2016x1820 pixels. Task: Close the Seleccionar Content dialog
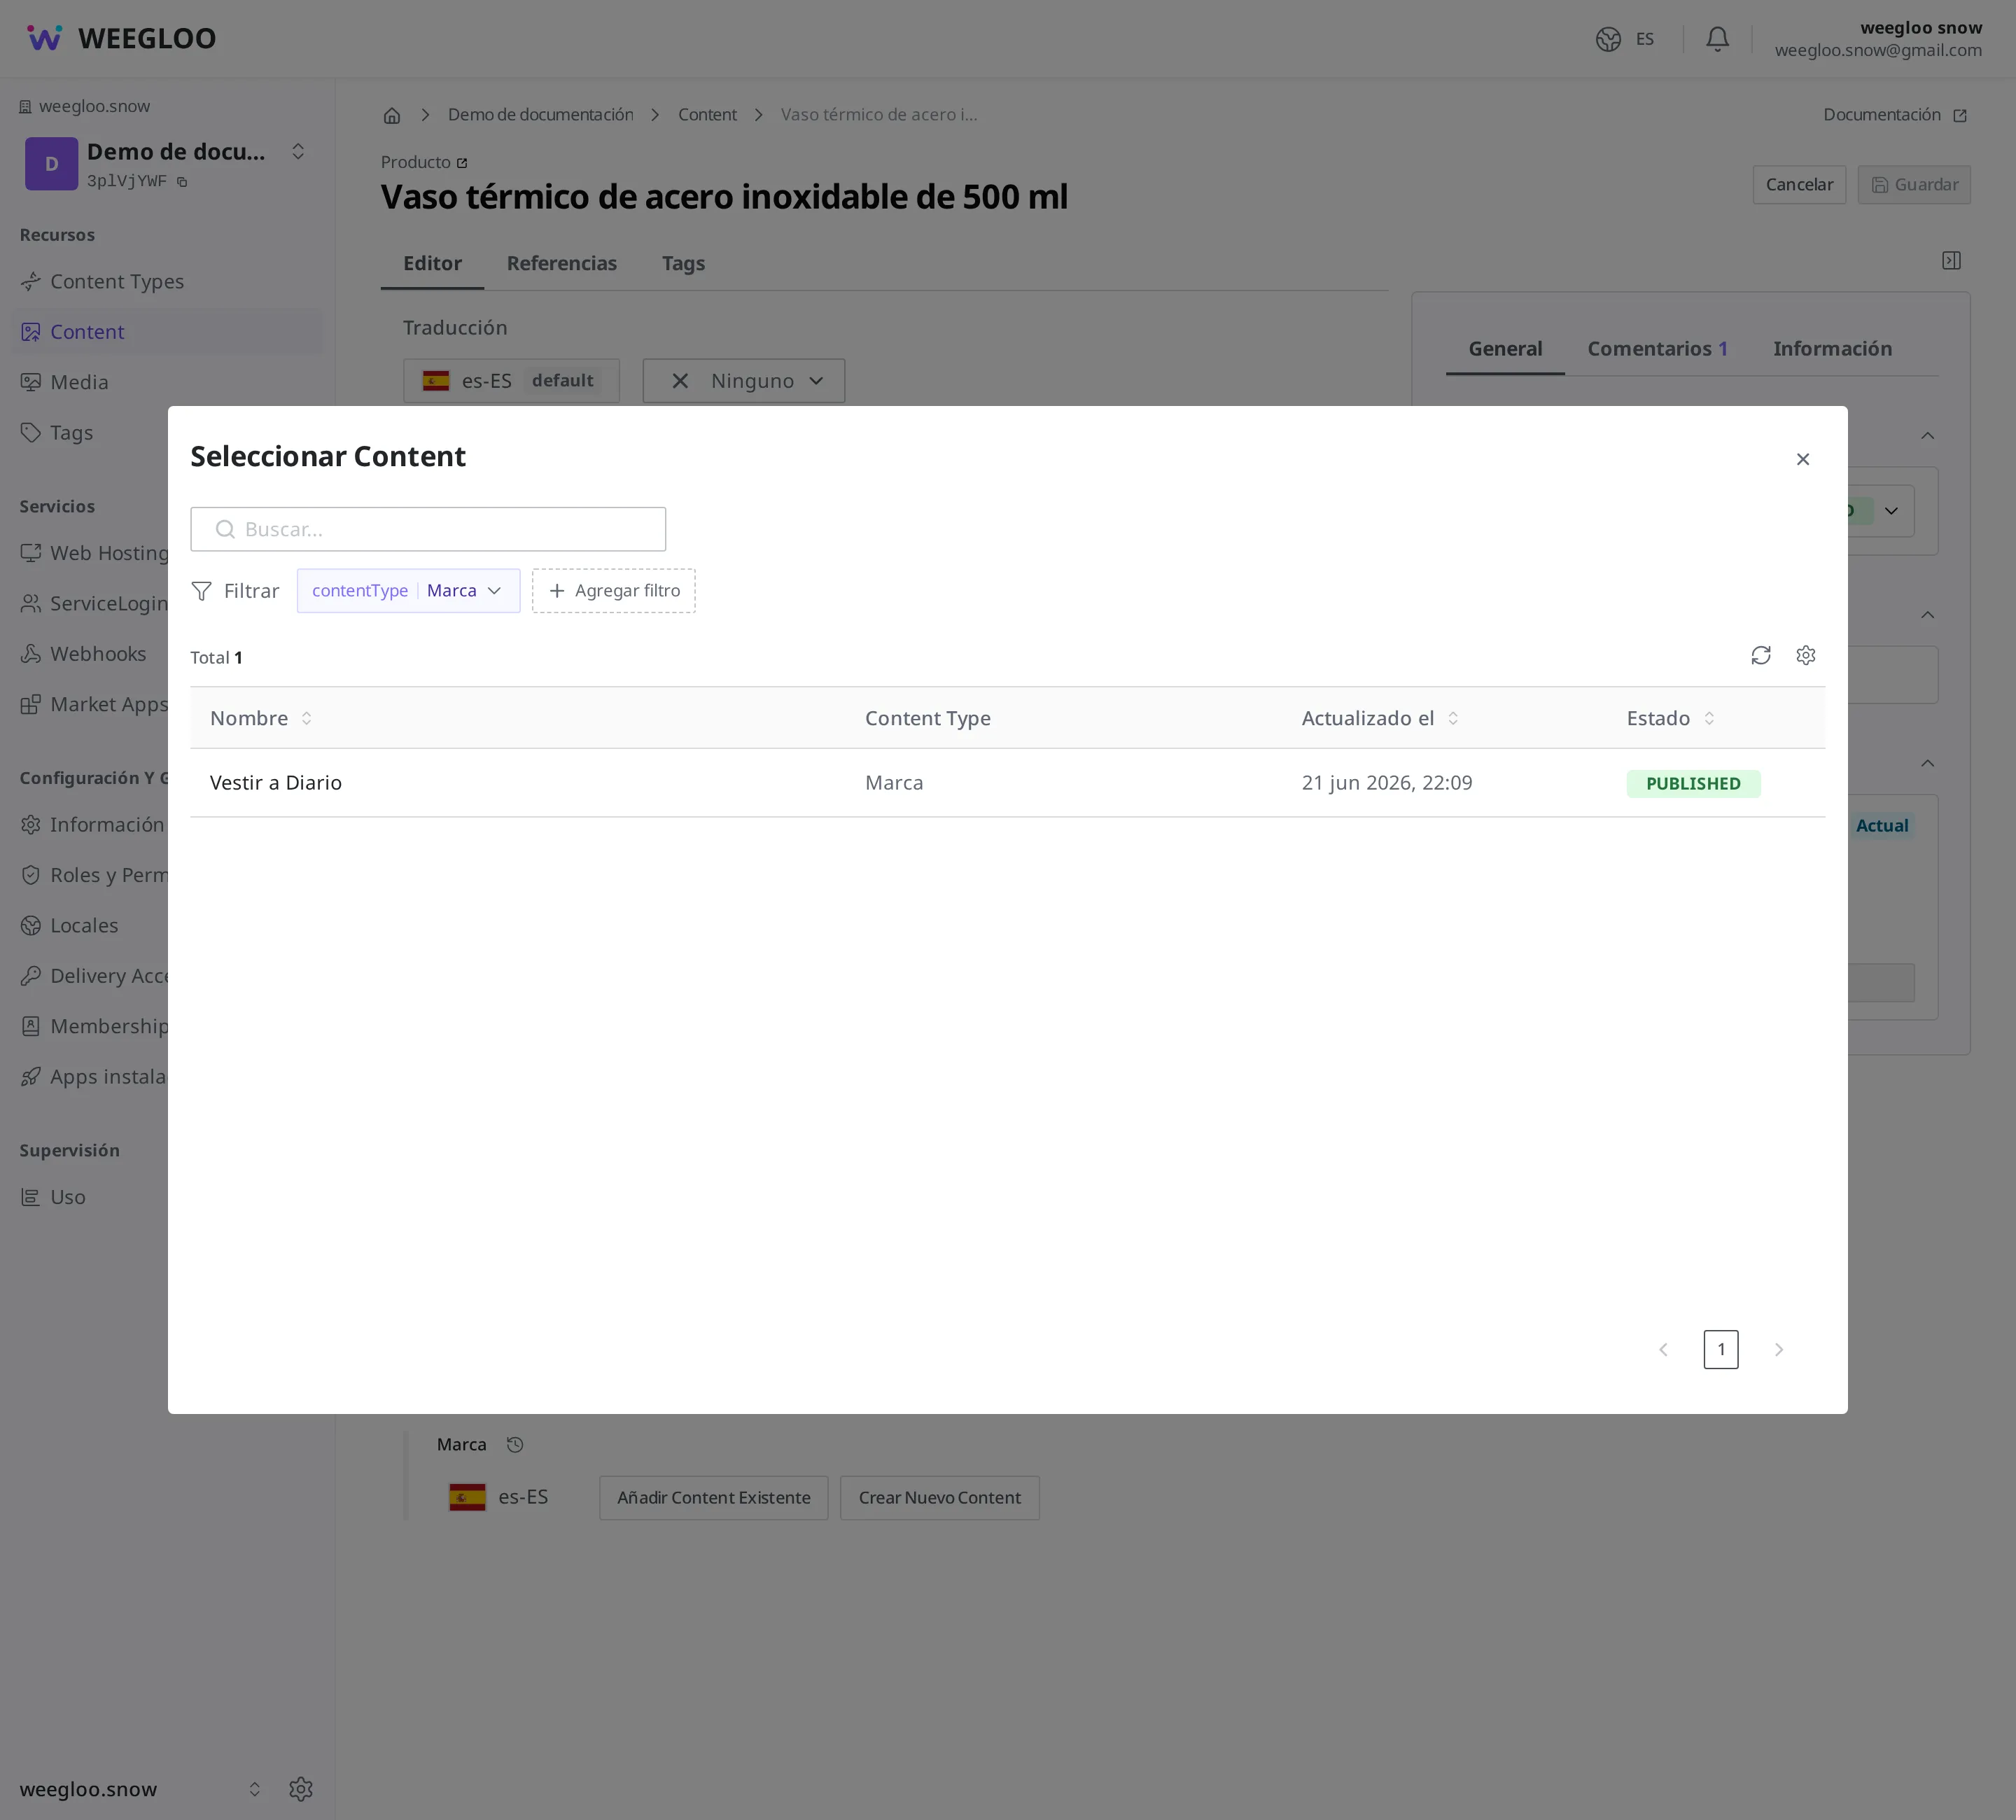(x=1802, y=459)
